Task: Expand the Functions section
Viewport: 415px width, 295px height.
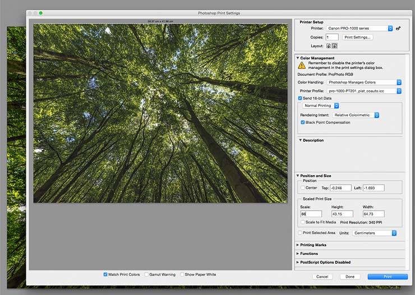Action: (x=298, y=254)
